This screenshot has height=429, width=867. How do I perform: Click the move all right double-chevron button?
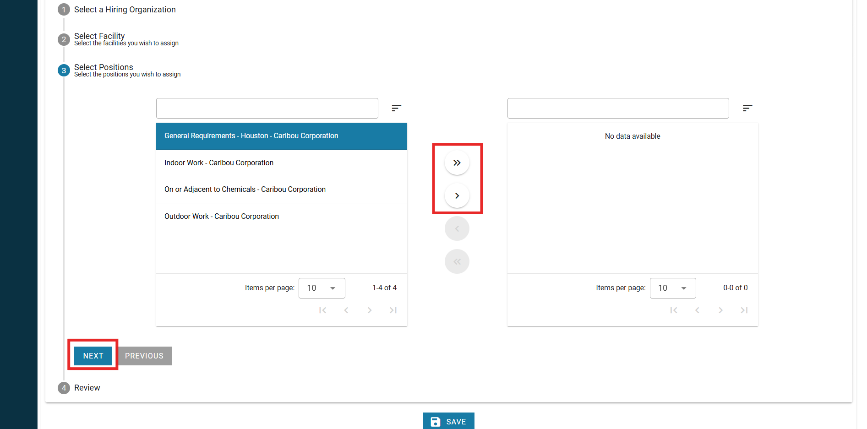point(457,163)
